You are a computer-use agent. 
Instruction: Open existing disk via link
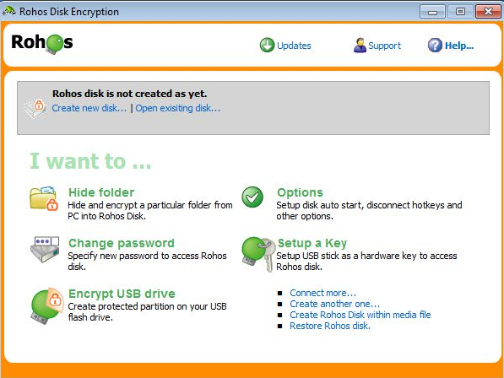coord(178,108)
